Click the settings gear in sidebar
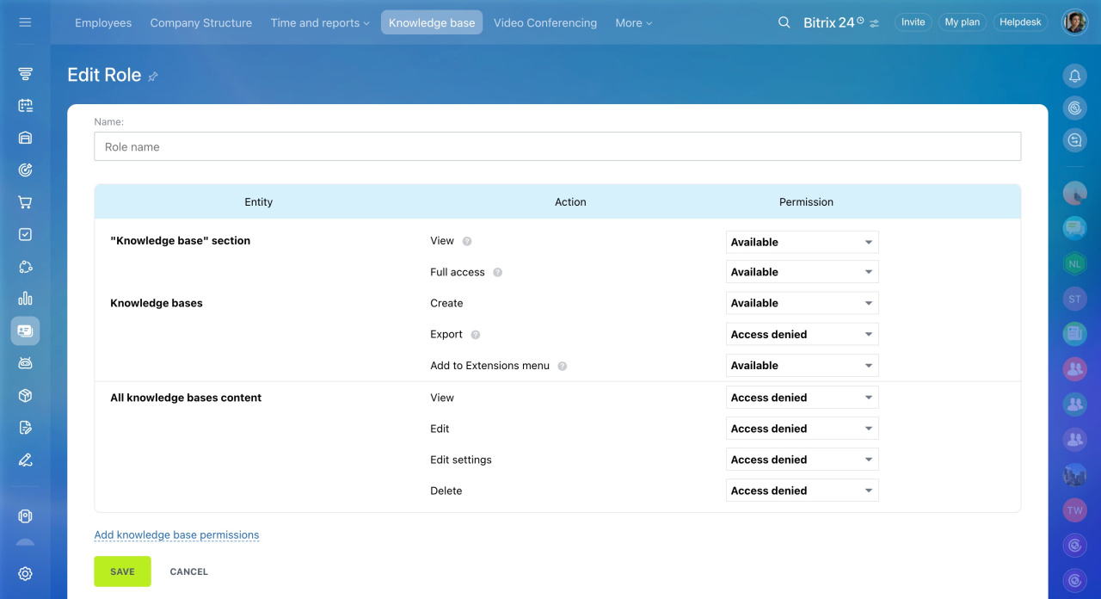Image resolution: width=1101 pixels, height=599 pixels. (25, 573)
